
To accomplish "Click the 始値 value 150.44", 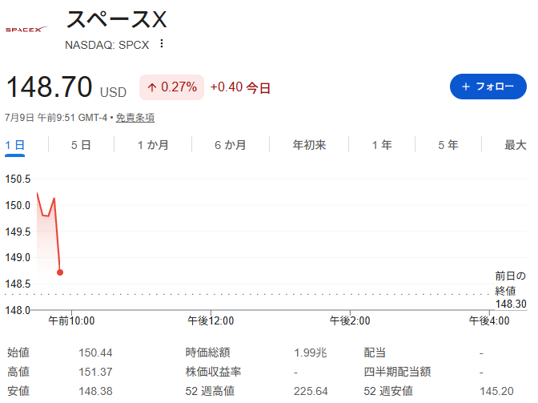I will point(95,353).
